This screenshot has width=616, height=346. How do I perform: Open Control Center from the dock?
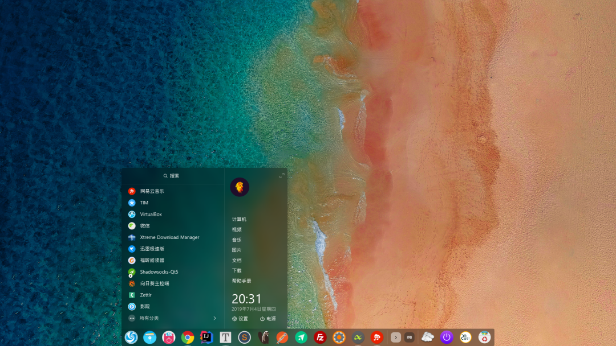tap(339, 337)
